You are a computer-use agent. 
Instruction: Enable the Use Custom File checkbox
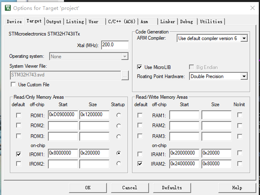[x=13, y=84]
